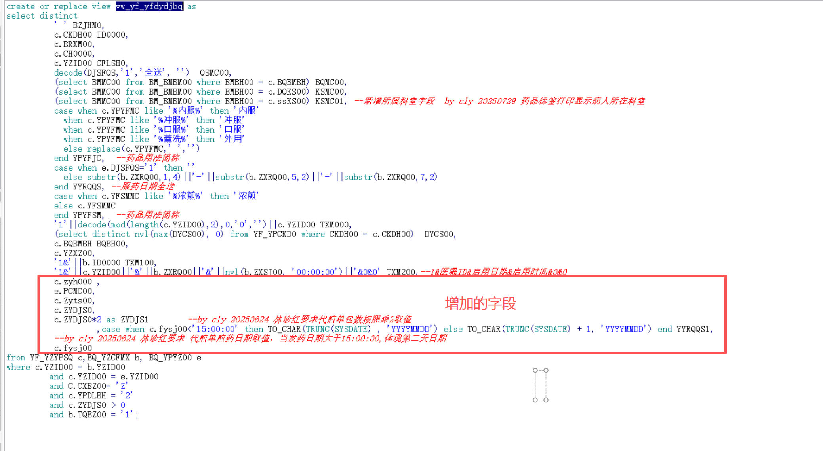Click the TXM200 alias in code
Image resolution: width=823 pixels, height=451 pixels.
[401, 272]
